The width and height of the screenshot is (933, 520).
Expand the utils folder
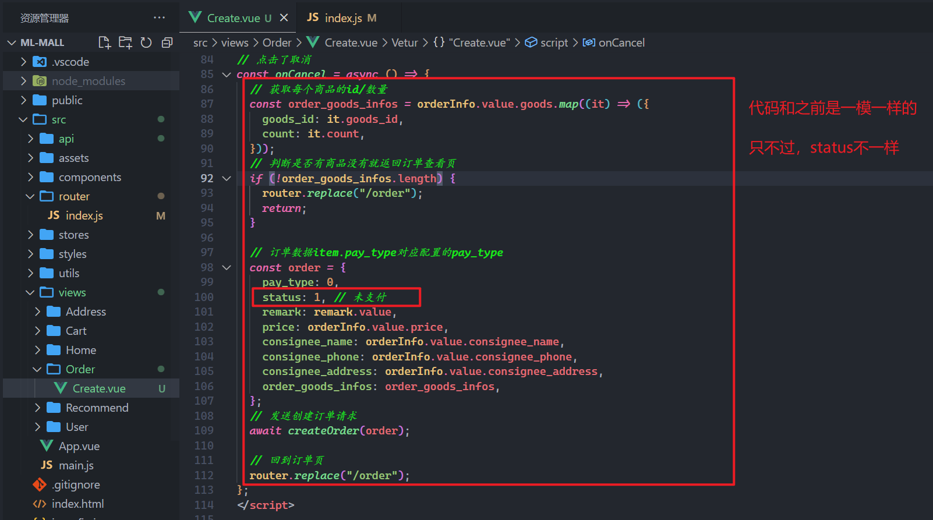(30, 273)
